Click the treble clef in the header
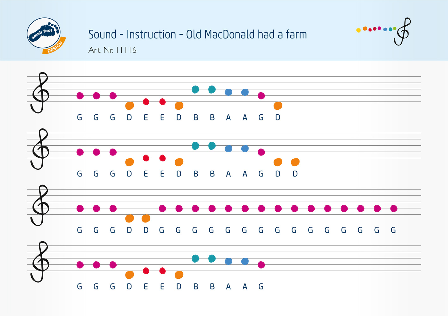 [403, 32]
